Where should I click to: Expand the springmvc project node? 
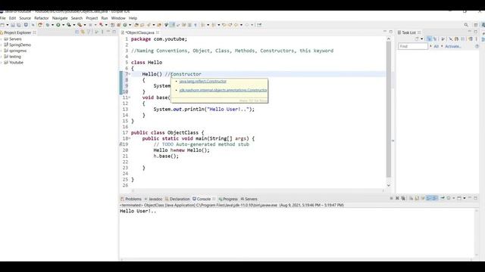point(2,51)
